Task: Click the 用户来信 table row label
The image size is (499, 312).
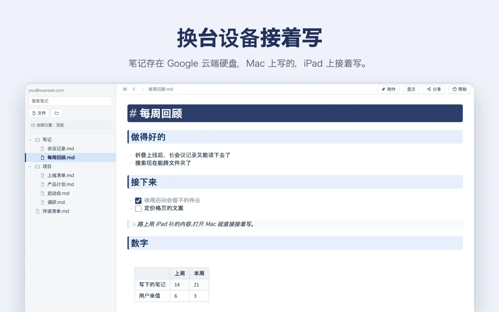Action: [152, 296]
